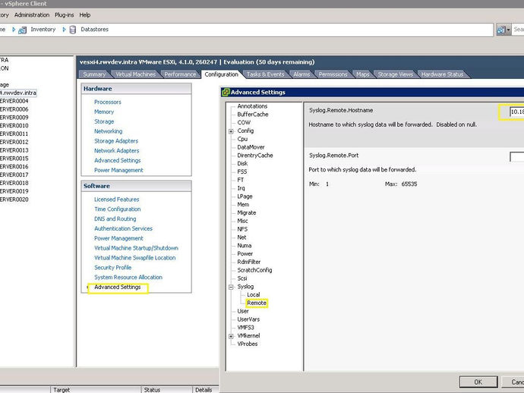Open the Permissions tab
Image resolution: width=524 pixels, height=393 pixels.
(x=333, y=74)
